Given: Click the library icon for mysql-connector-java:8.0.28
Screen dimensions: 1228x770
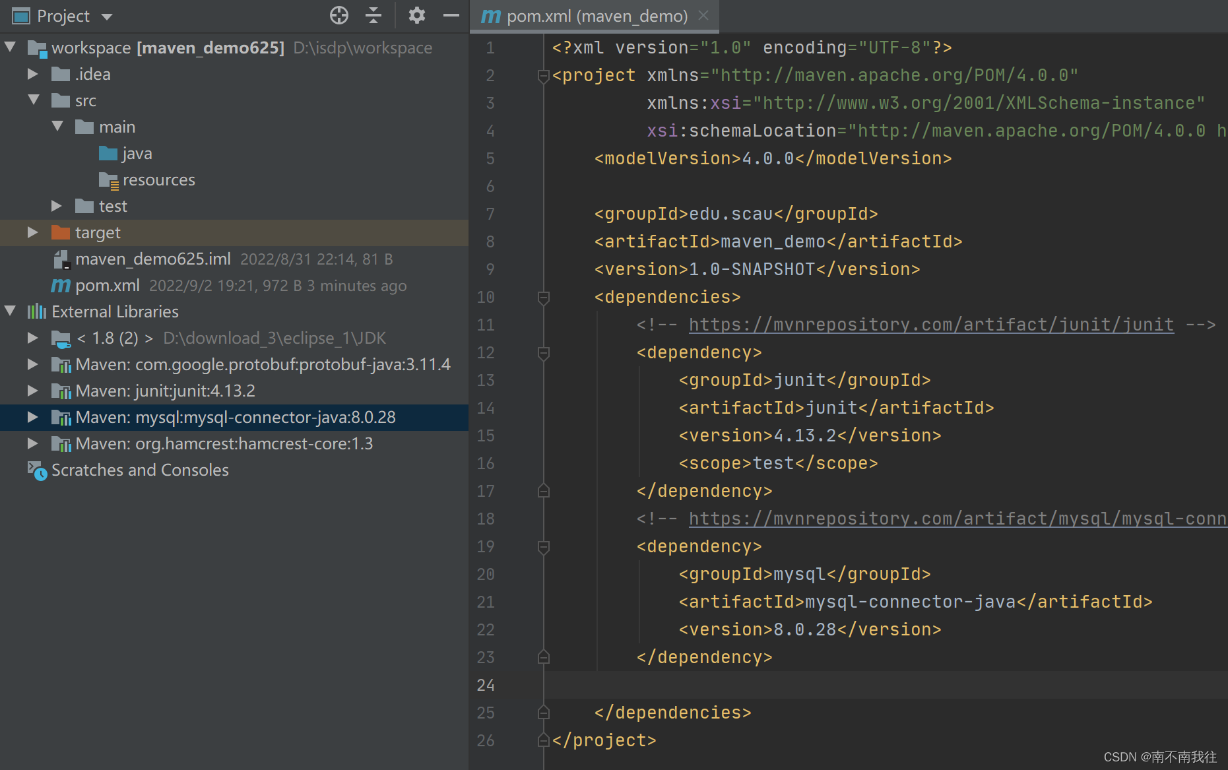Looking at the screenshot, I should pyautogui.click(x=61, y=417).
